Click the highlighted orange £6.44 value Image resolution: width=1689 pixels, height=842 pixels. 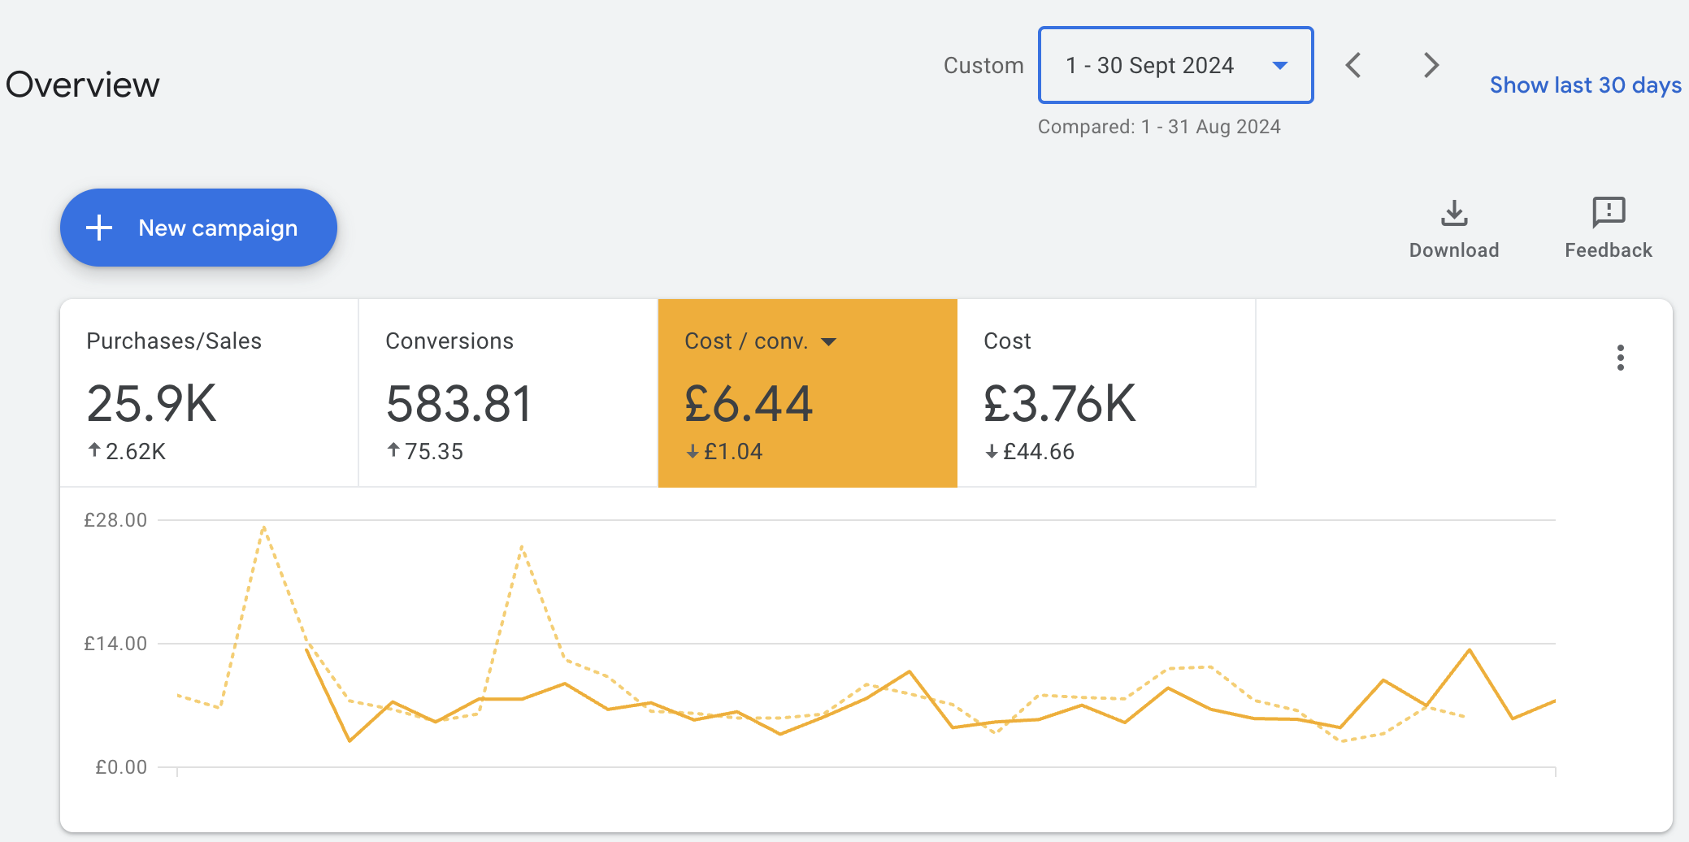click(749, 404)
